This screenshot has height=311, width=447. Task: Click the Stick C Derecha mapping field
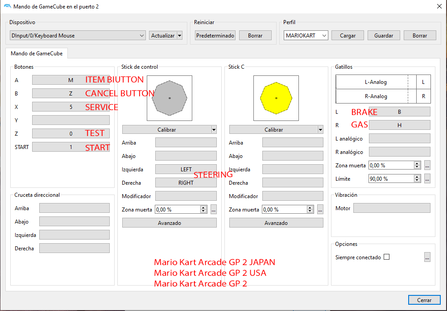(293, 183)
